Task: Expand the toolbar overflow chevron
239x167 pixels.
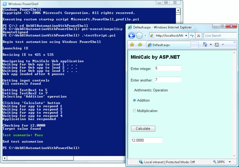Action: coord(235,42)
